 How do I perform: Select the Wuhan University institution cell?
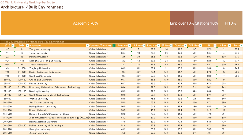(x=38, y=99)
